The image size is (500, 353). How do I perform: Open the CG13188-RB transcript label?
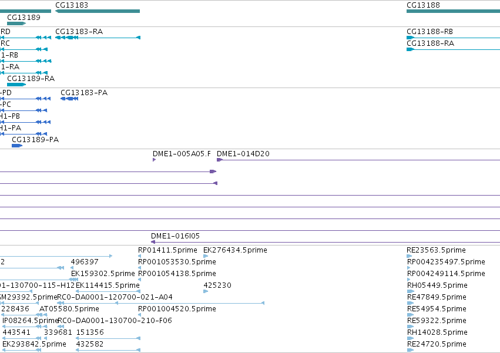pyautogui.click(x=430, y=32)
